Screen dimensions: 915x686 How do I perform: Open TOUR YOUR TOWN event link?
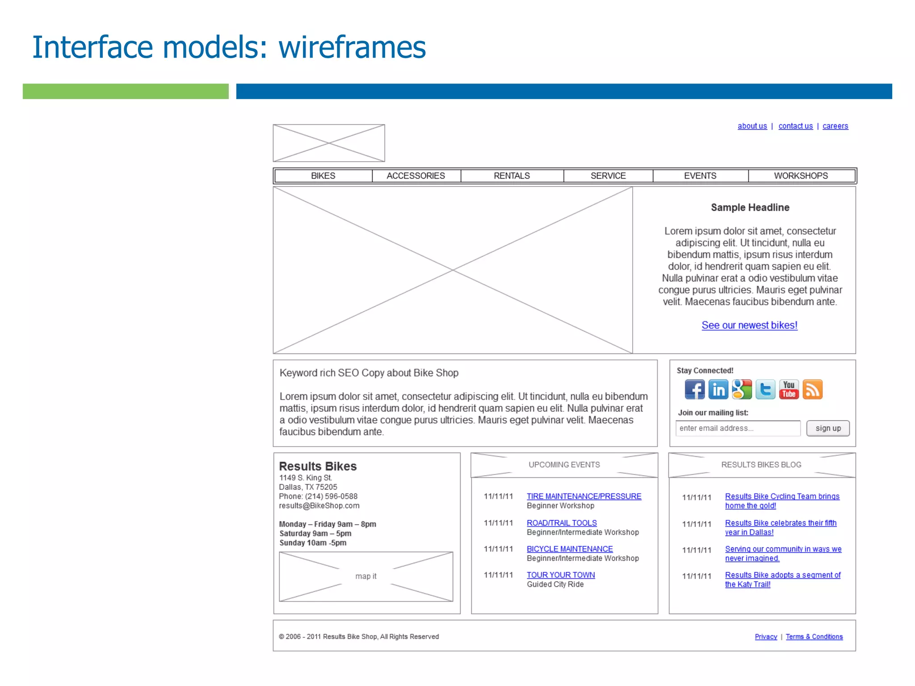coord(561,575)
